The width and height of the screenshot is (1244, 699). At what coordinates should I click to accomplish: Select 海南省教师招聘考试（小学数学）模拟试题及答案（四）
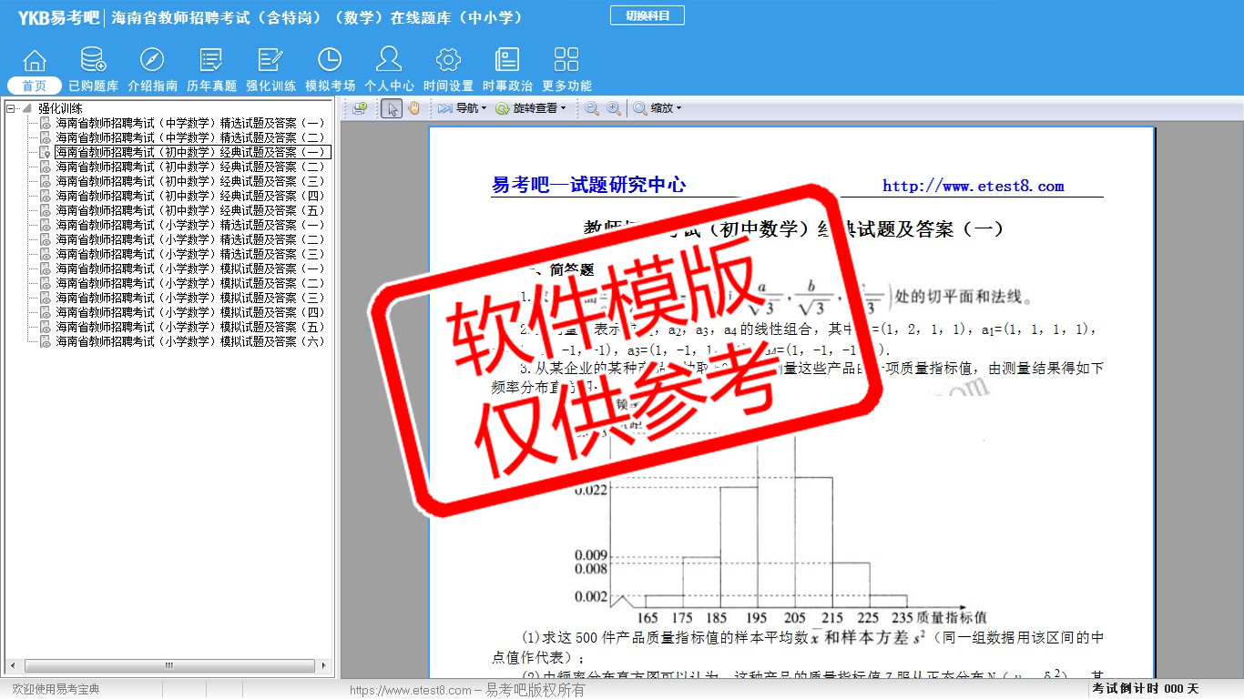pos(190,312)
